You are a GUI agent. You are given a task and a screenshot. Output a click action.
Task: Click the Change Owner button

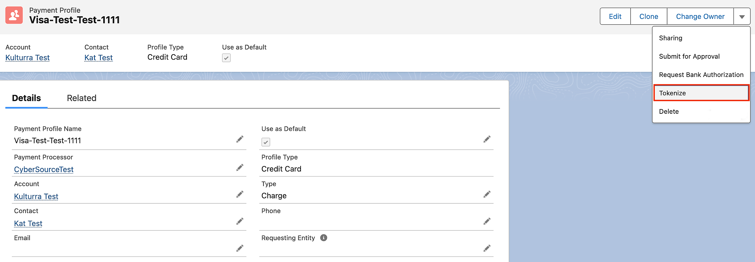point(700,17)
